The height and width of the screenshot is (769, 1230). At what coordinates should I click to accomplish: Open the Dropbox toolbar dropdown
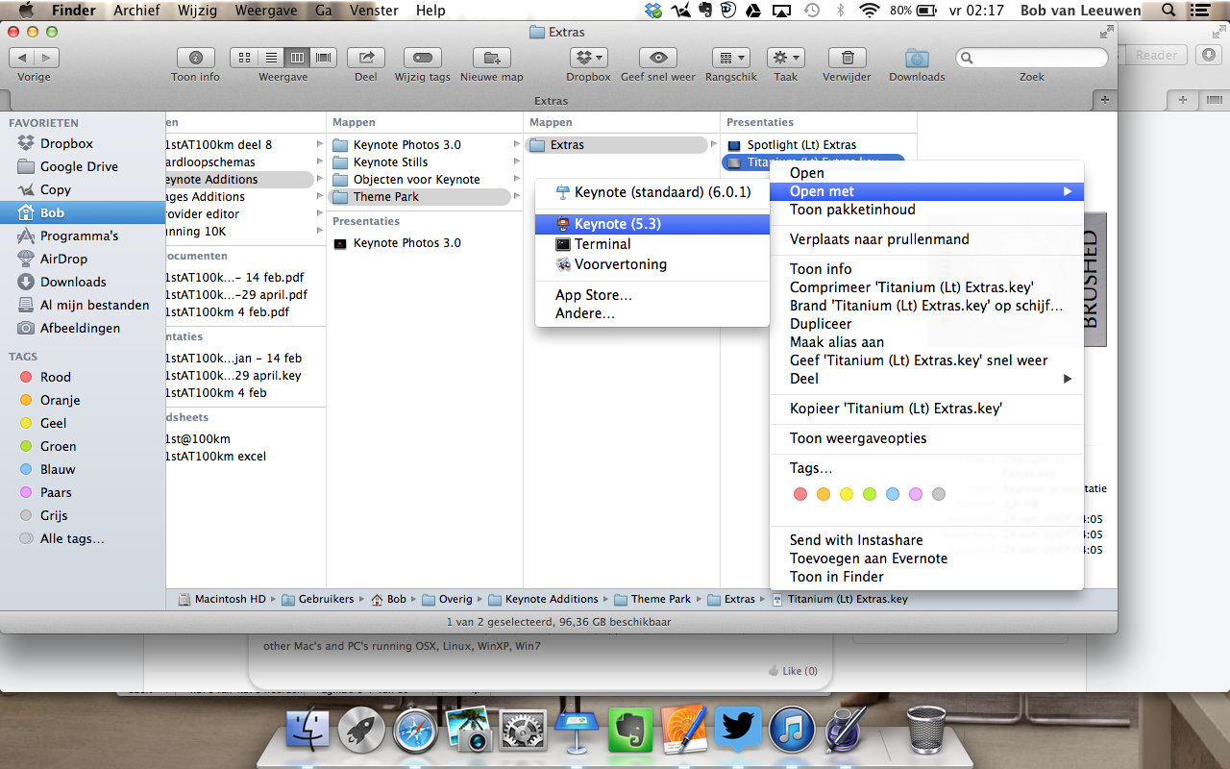(588, 58)
